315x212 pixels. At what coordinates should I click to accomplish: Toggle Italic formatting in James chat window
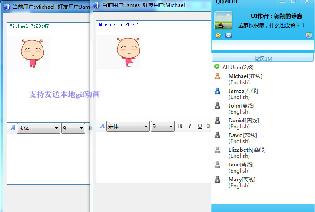coord(189,126)
